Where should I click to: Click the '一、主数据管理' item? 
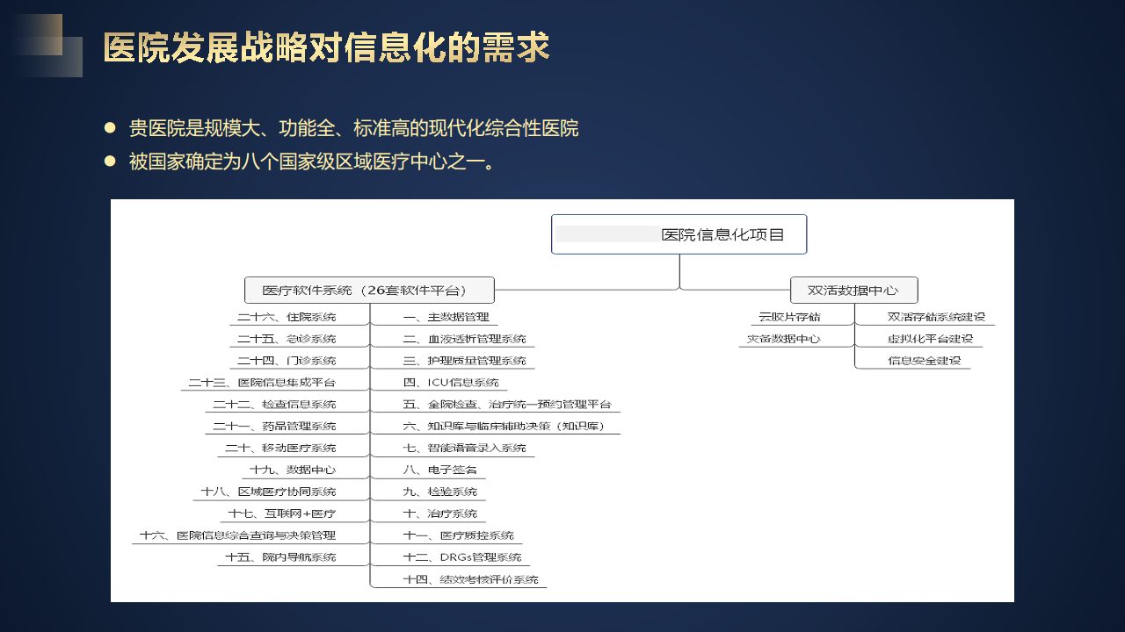pyautogui.click(x=446, y=317)
